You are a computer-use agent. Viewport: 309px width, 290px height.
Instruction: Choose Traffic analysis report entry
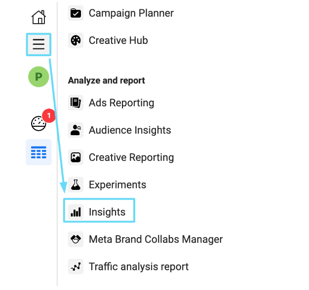(x=139, y=267)
